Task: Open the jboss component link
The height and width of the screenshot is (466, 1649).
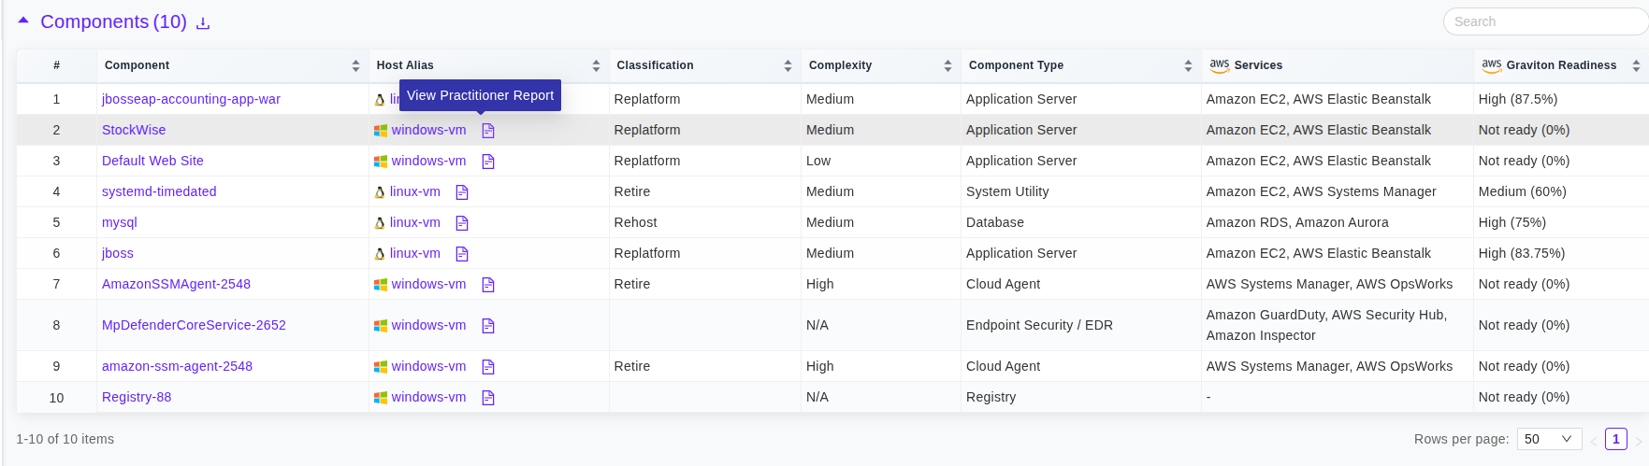Action: click(118, 253)
